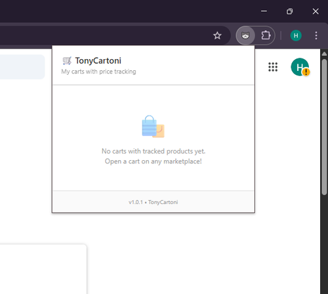Click the shopping cart logo beside TonyCartoni
Screen dimensions: 328x294
pyautogui.click(x=67, y=61)
